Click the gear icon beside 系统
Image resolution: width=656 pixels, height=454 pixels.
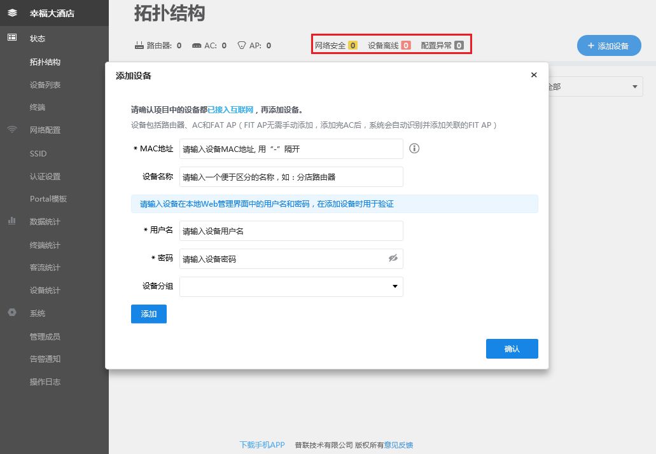[12, 312]
